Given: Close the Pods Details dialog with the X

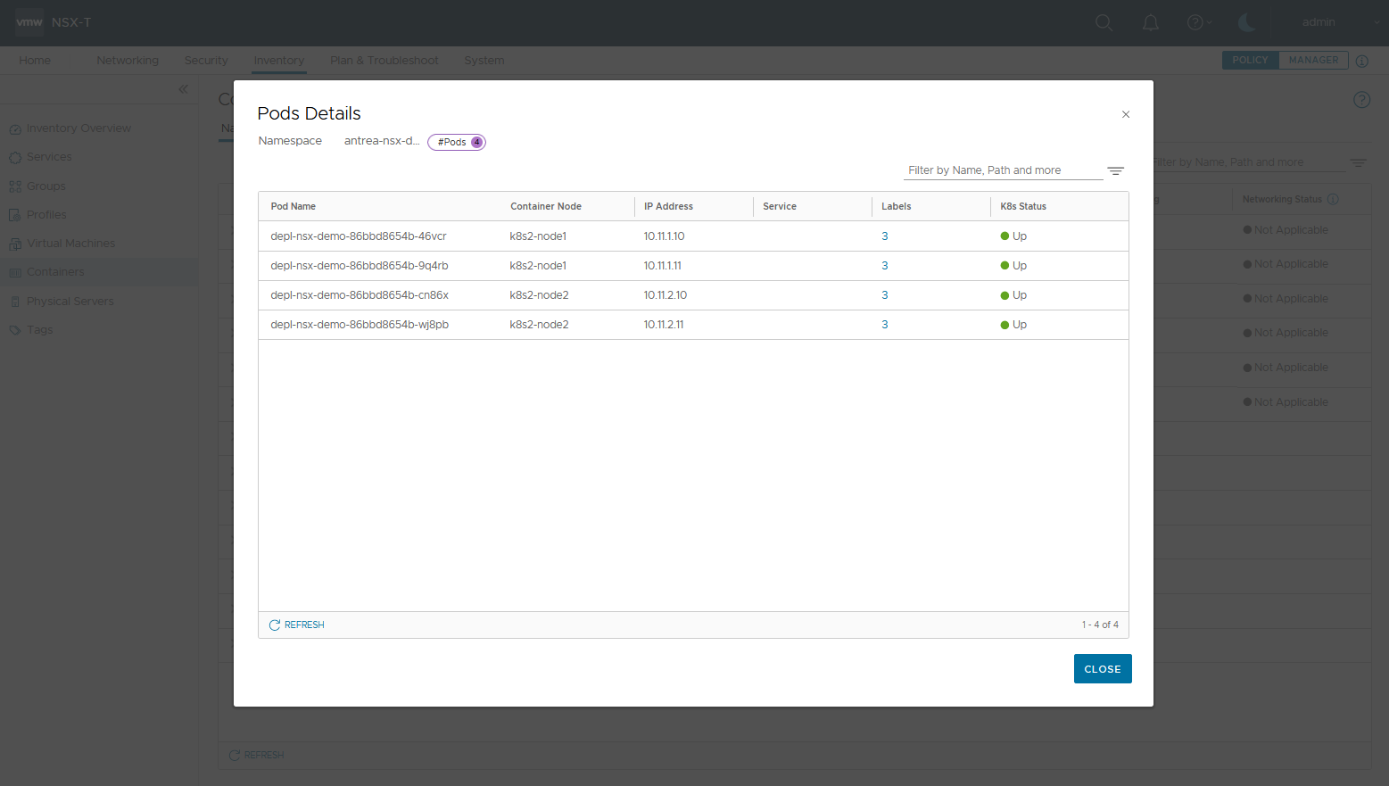Looking at the screenshot, I should (1126, 114).
